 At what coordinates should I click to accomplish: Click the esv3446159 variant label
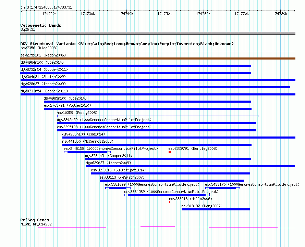[111, 148]
